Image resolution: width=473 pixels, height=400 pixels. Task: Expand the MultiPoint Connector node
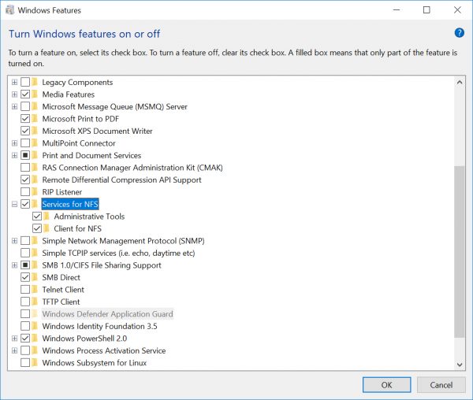point(14,143)
